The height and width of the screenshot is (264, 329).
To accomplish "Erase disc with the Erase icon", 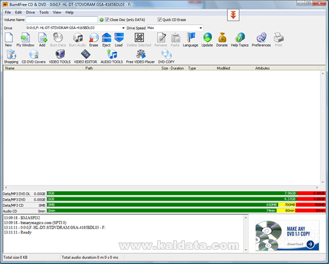I will (x=94, y=40).
